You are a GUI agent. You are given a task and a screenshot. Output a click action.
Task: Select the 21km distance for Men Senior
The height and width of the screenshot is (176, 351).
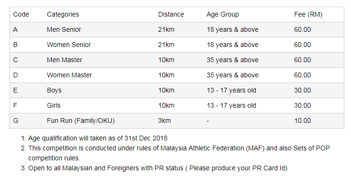[x=166, y=30]
